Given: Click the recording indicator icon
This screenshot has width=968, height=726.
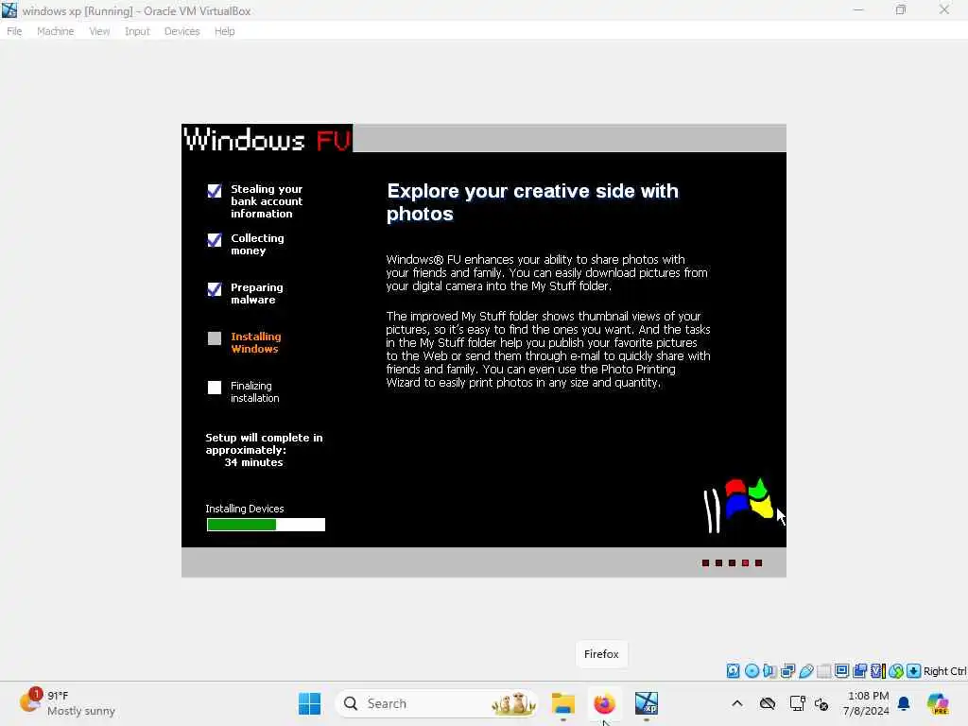Looking at the screenshot, I should coord(859,671).
